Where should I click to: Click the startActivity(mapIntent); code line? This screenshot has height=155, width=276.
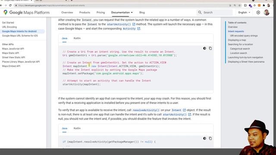coord(82,84)
